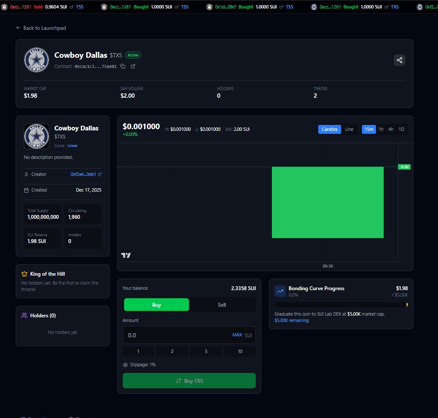Click the TradingView logo on chart
The width and height of the screenshot is (438, 418).
point(126,255)
